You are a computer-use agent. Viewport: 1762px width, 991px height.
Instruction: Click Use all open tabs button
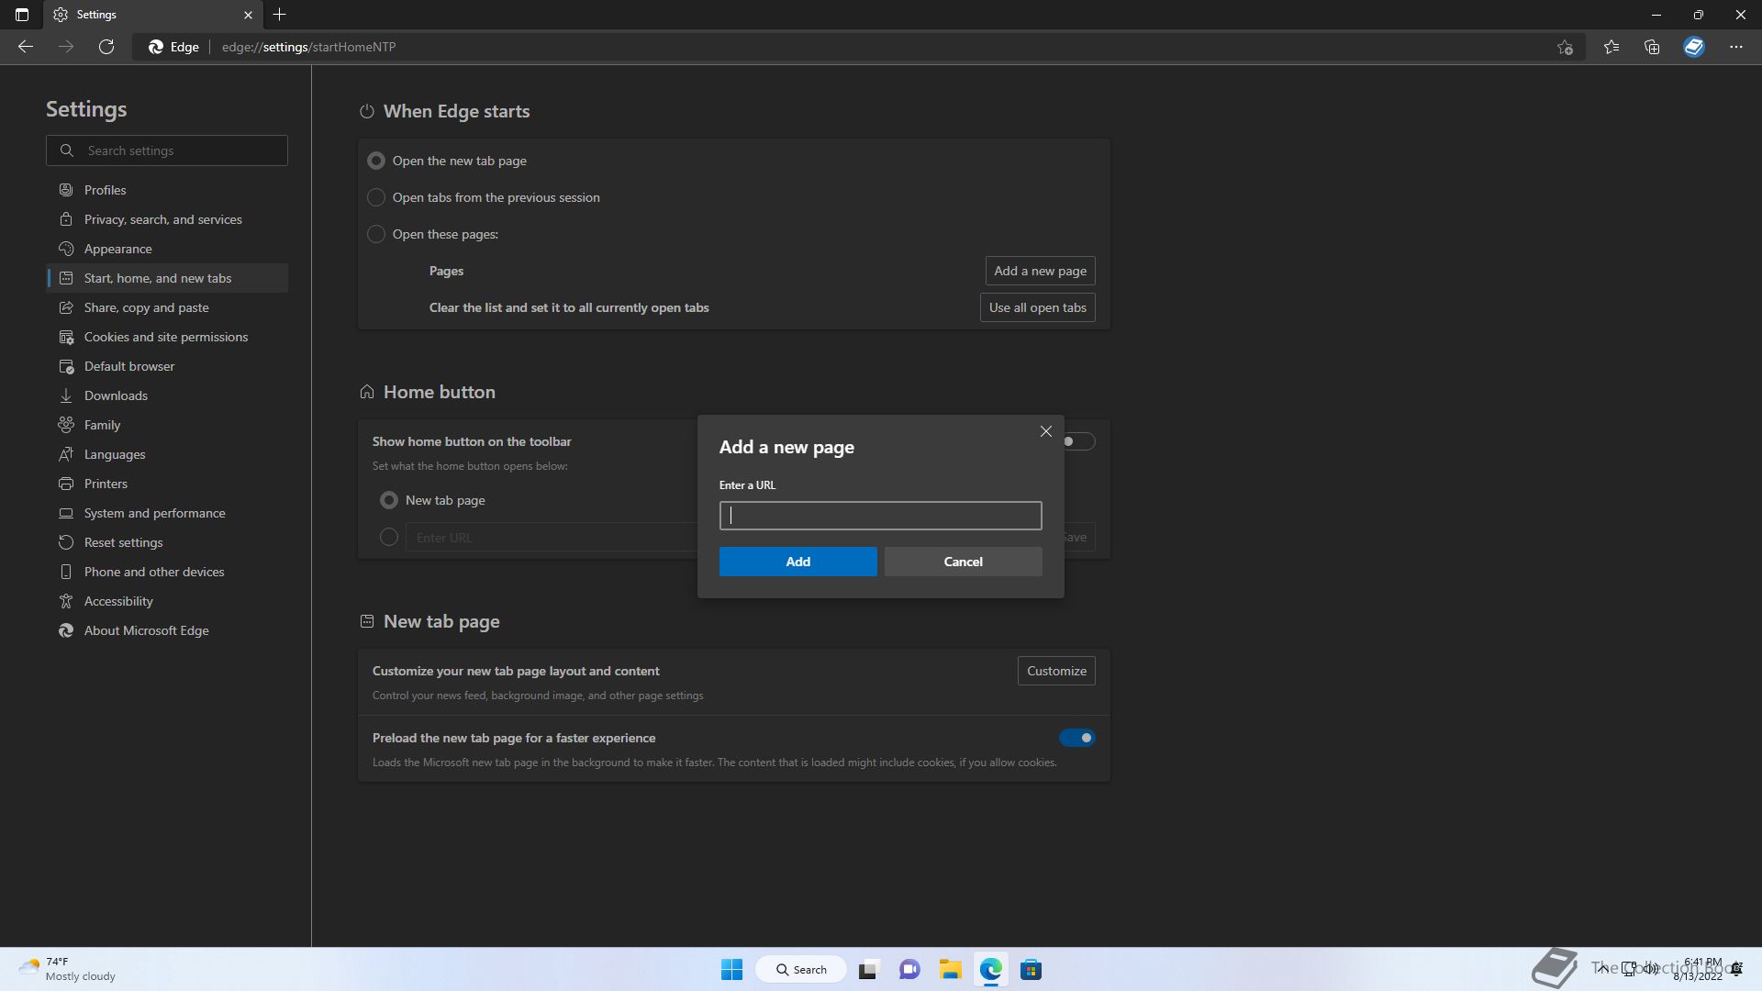(x=1038, y=307)
